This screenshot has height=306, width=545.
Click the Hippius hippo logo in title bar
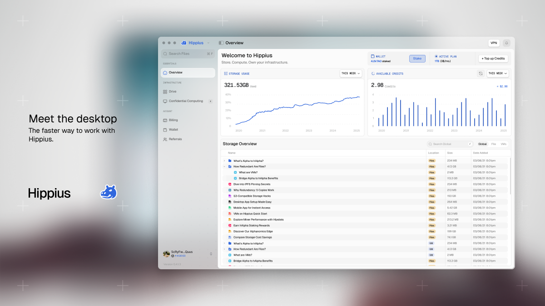point(184,43)
